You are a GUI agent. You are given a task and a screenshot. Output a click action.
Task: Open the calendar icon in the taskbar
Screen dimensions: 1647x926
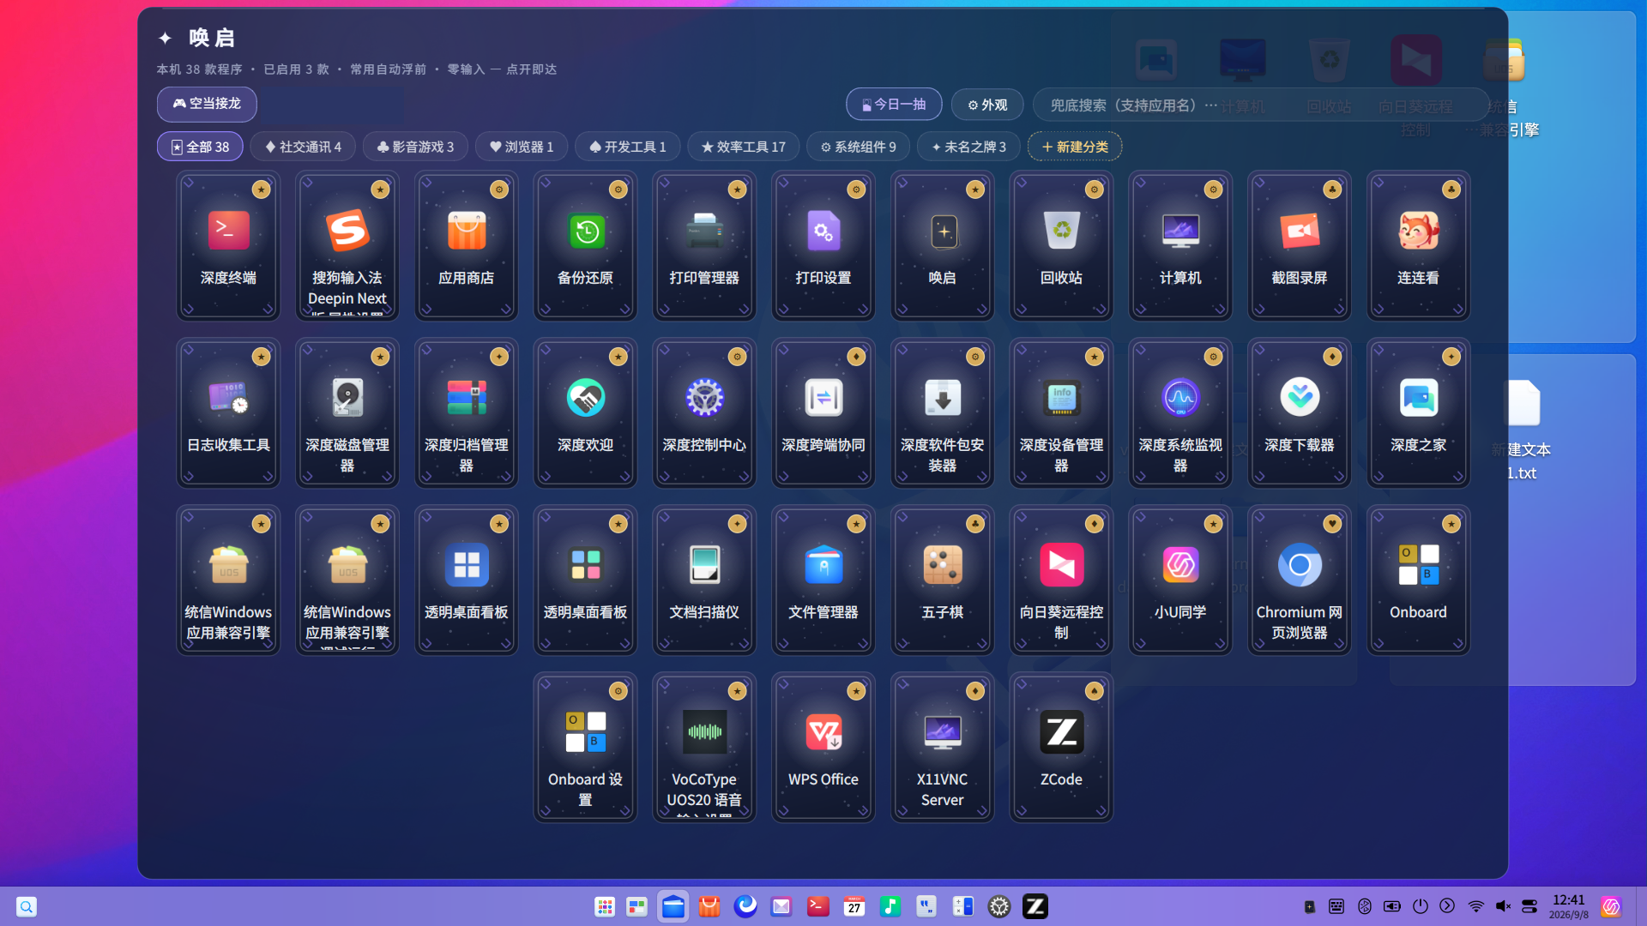coord(854,906)
